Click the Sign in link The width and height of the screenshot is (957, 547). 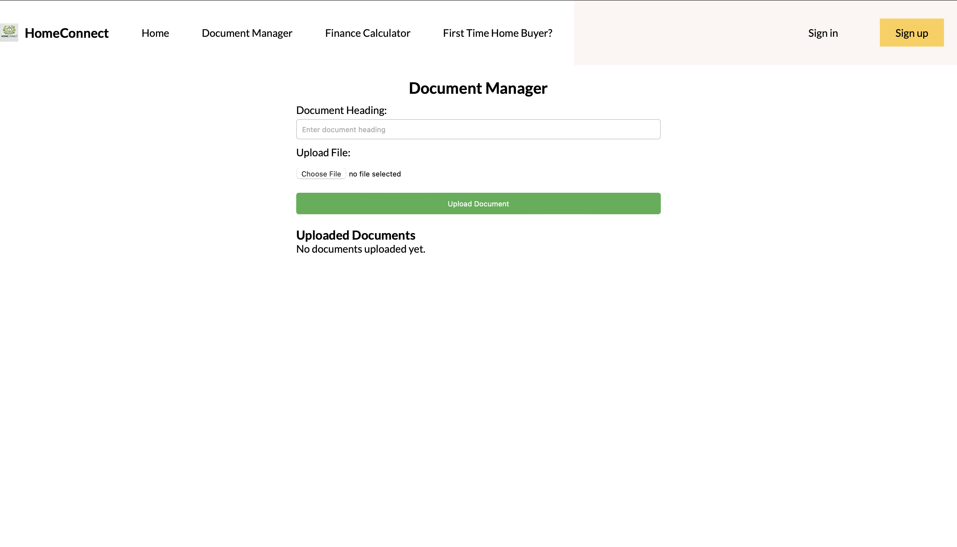tap(823, 33)
